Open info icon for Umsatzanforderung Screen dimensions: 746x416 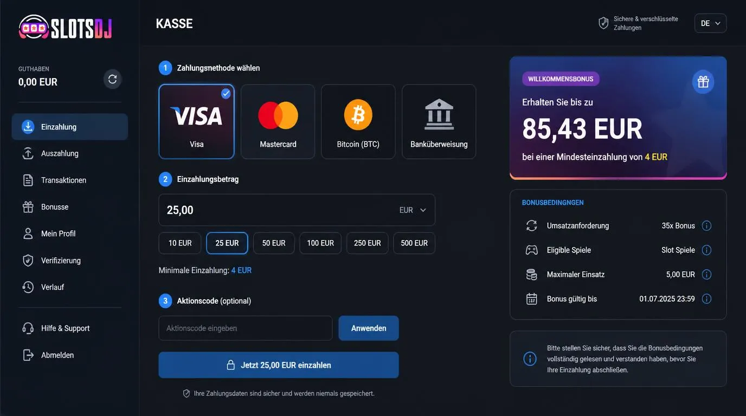click(x=706, y=226)
